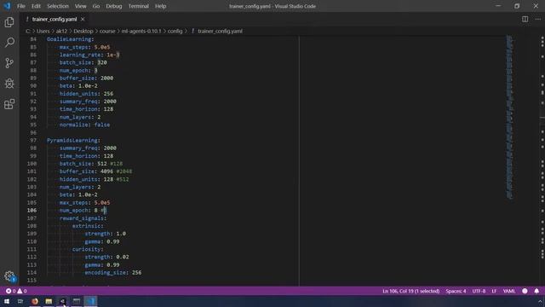The width and height of the screenshot is (545, 307).
Task: Click the vertical editor scrollbar
Action: [542, 160]
